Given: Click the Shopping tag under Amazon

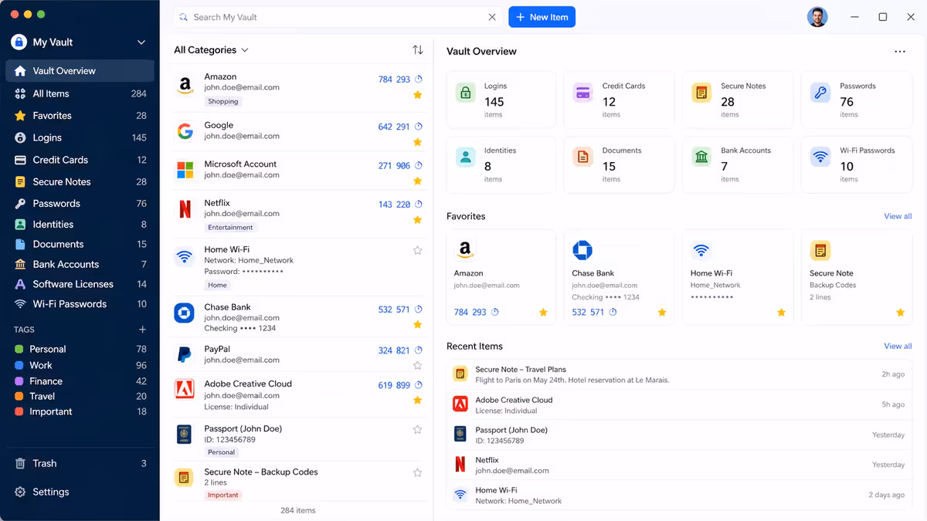Looking at the screenshot, I should pyautogui.click(x=223, y=101).
